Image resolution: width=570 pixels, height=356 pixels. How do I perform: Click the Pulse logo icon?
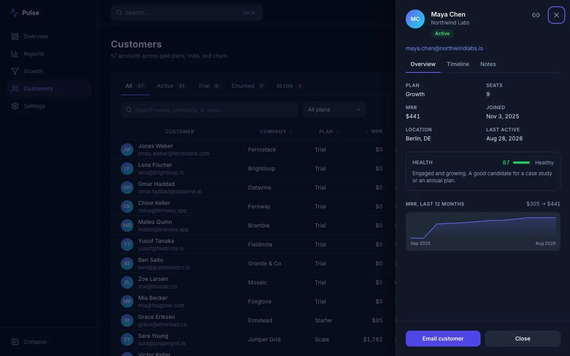(14, 13)
